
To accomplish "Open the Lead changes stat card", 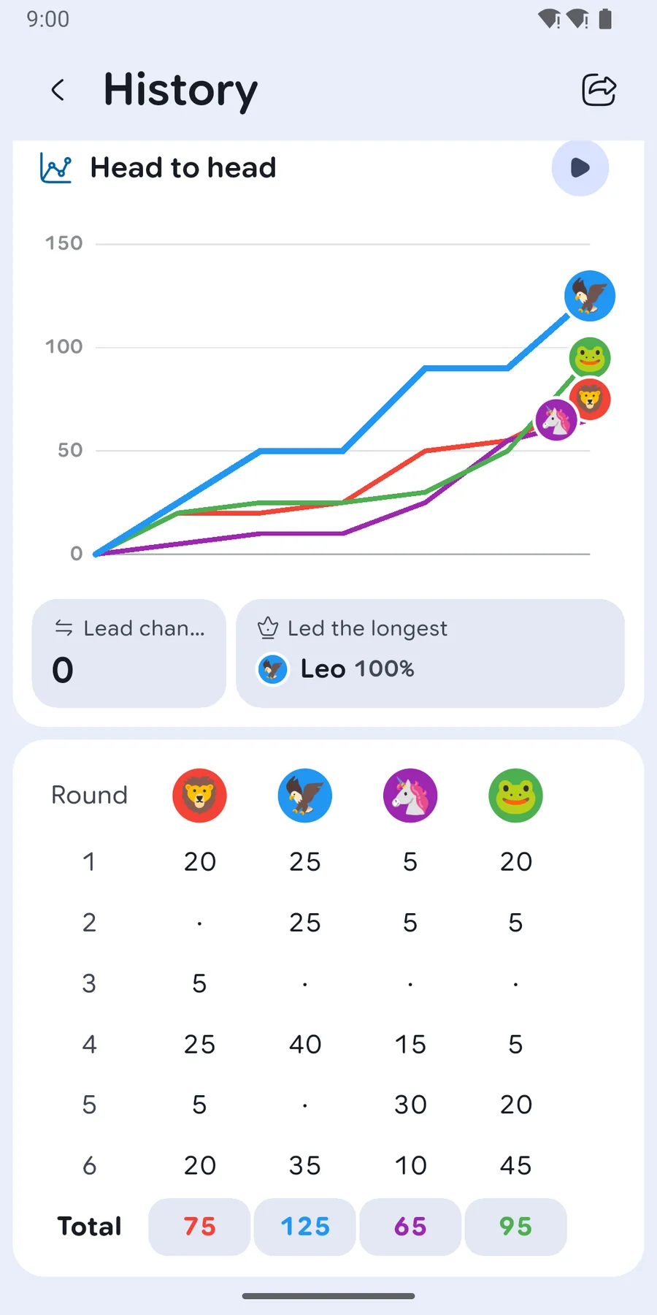I will point(129,653).
